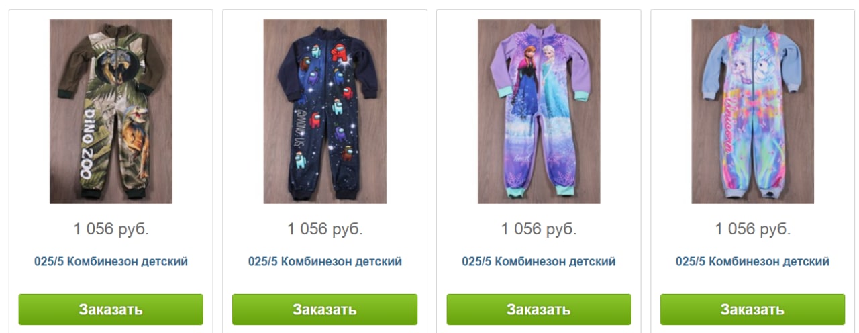Screen dimensions: 859x333
Task: Follow the Комбинезон детский link for the unicorn item
Action: (753, 262)
